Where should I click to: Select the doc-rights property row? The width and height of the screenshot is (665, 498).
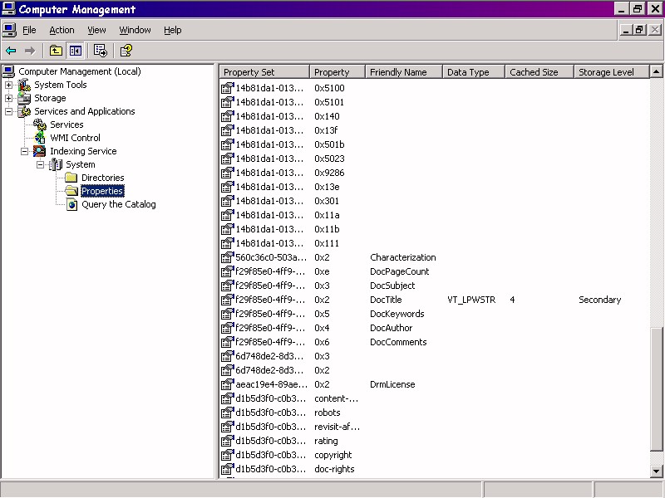(x=435, y=469)
